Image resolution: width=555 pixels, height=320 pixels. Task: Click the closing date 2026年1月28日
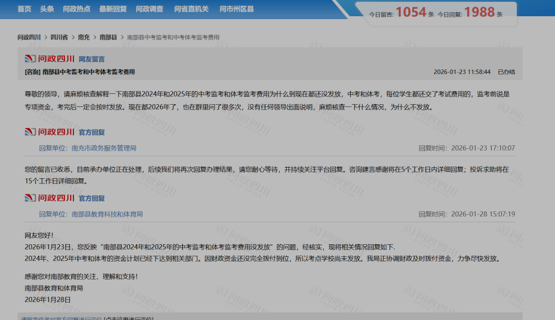point(48,300)
